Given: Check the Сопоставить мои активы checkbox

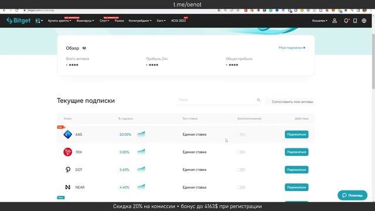Looking at the screenshot, I should 268,101.
